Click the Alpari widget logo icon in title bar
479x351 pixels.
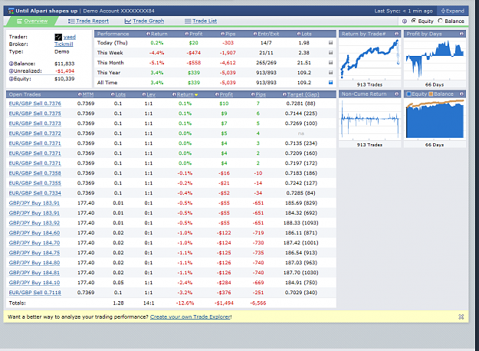point(11,11)
